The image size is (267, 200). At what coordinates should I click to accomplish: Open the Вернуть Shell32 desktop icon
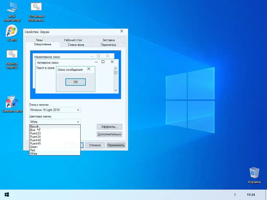pos(12,59)
